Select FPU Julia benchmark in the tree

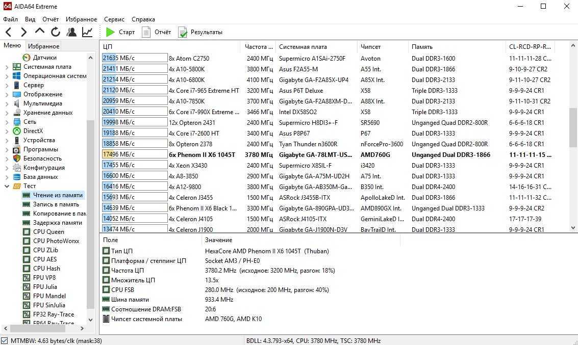(x=45, y=287)
